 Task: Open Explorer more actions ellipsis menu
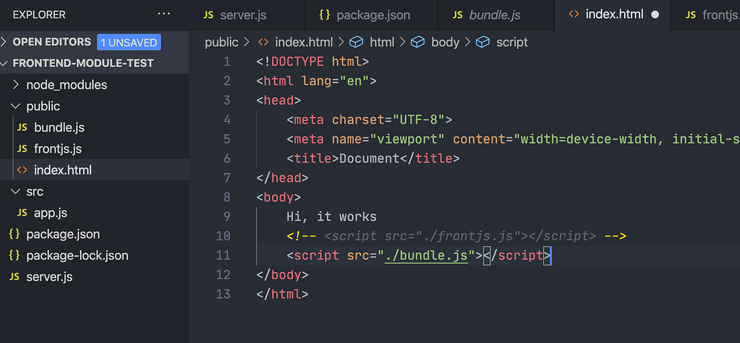coord(164,14)
